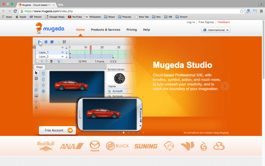This screenshot has width=265, height=166.
Task: Select the last carousel indicator dot
Action: pos(144,133)
